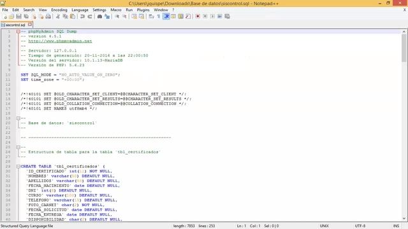Click the 'Structured Query Language file' status text

pos(27,226)
